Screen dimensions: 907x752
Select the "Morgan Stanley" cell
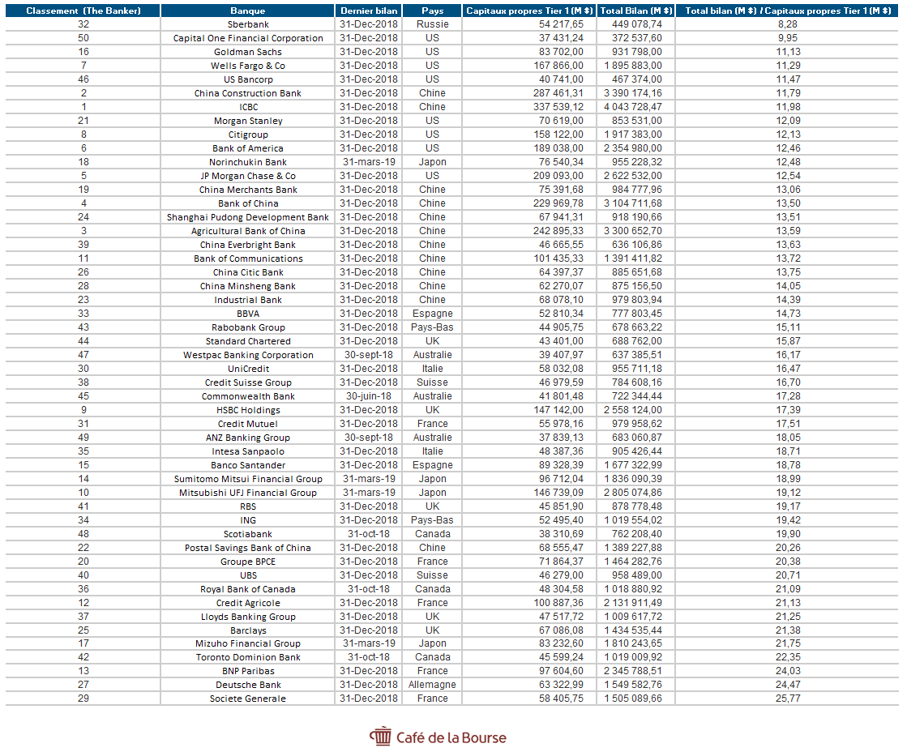(248, 121)
